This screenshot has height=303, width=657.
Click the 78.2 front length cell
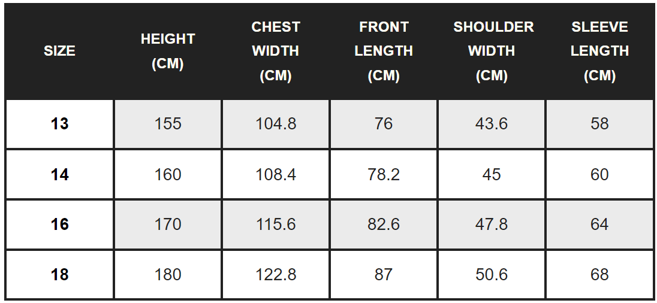[x=384, y=174]
